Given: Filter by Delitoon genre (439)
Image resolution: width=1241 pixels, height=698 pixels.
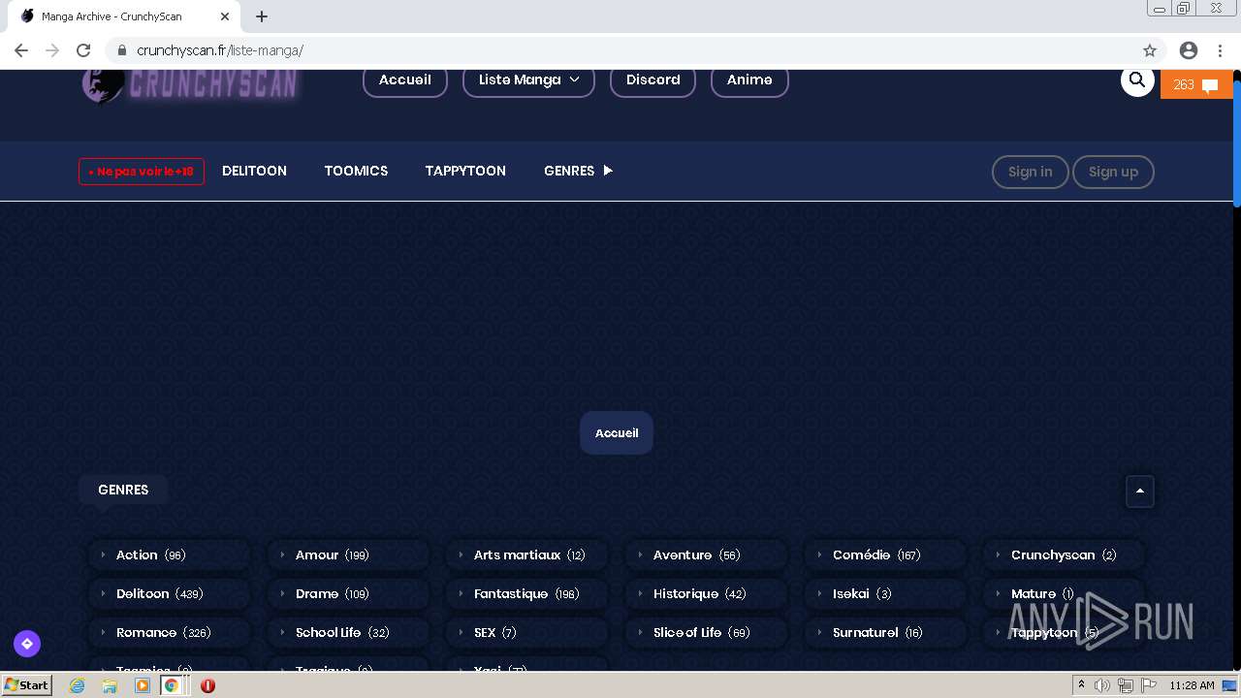Looking at the screenshot, I should pos(170,593).
